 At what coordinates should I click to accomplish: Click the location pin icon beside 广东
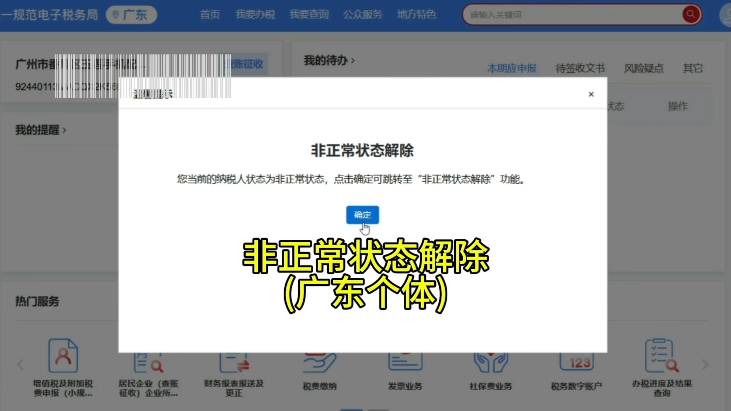click(x=116, y=15)
